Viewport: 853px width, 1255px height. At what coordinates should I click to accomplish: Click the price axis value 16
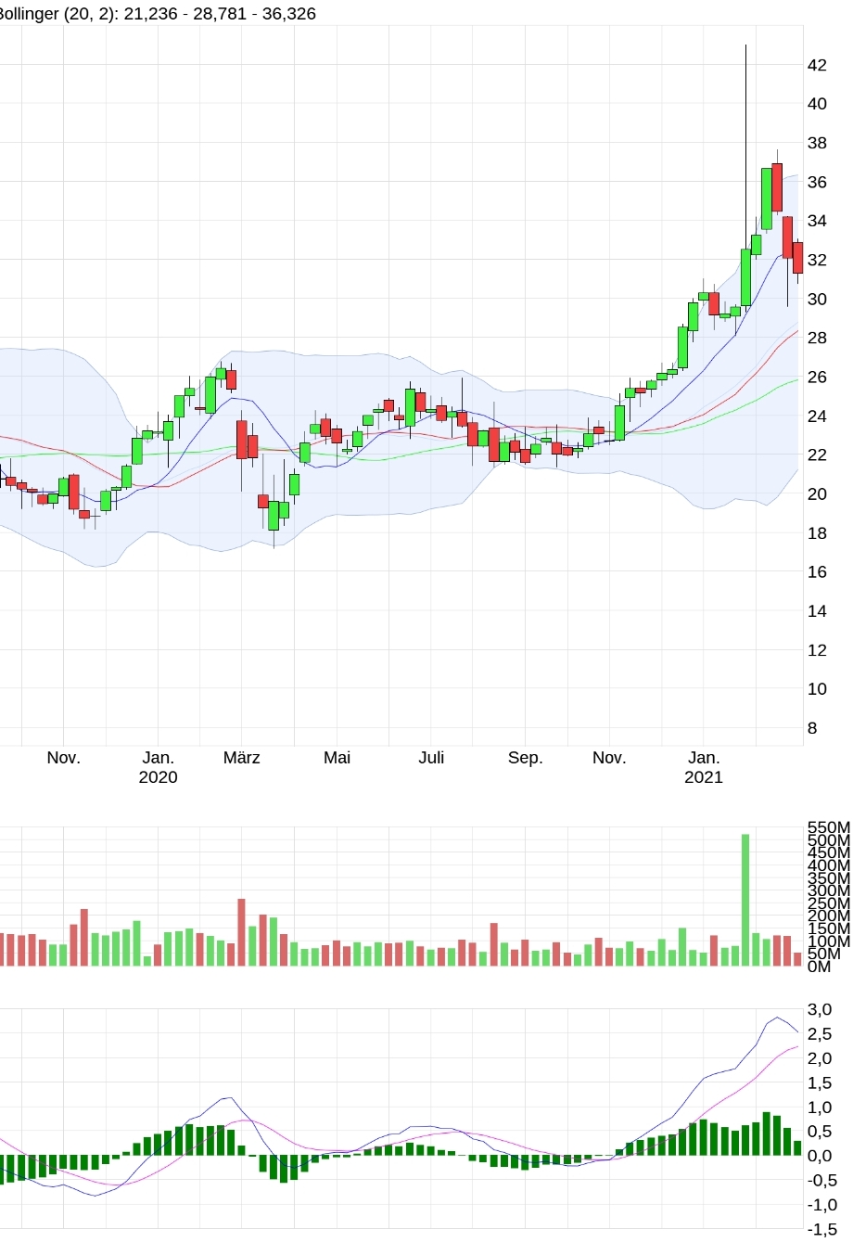(x=817, y=572)
